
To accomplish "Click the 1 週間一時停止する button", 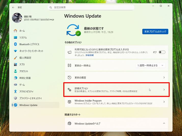I will pos(148,65).
